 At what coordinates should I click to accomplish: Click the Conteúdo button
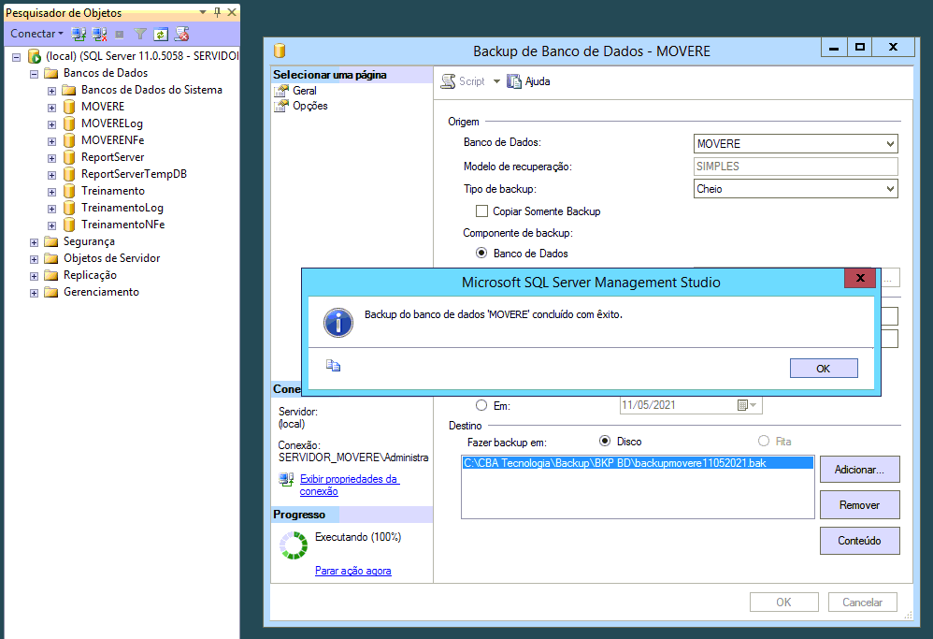859,541
